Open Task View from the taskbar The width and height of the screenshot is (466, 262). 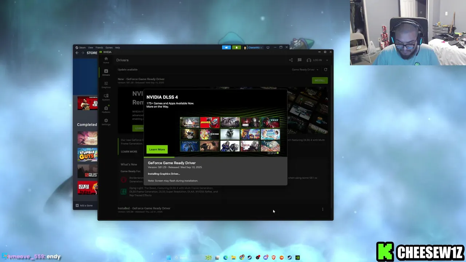click(217, 258)
